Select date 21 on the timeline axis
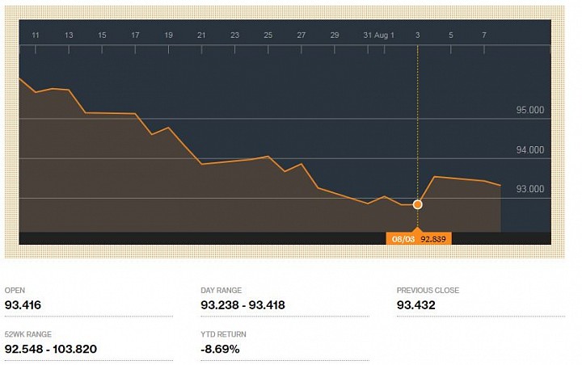The image size is (582, 365). (201, 36)
